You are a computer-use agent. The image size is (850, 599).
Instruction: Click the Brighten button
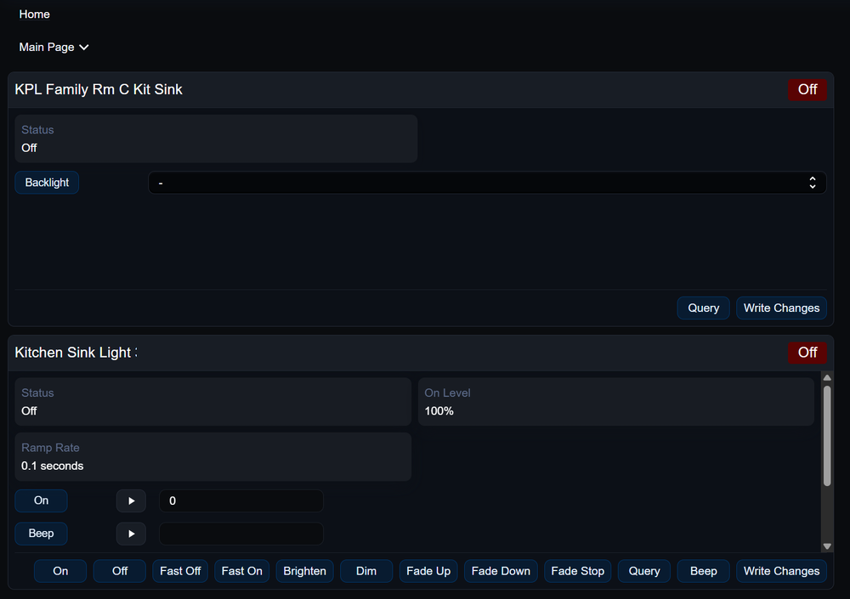304,571
